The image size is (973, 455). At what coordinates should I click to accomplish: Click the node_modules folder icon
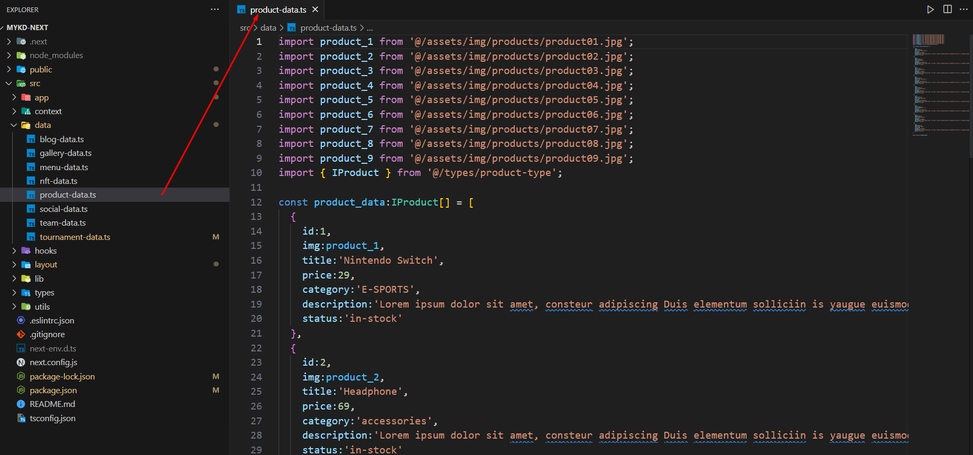pos(21,55)
